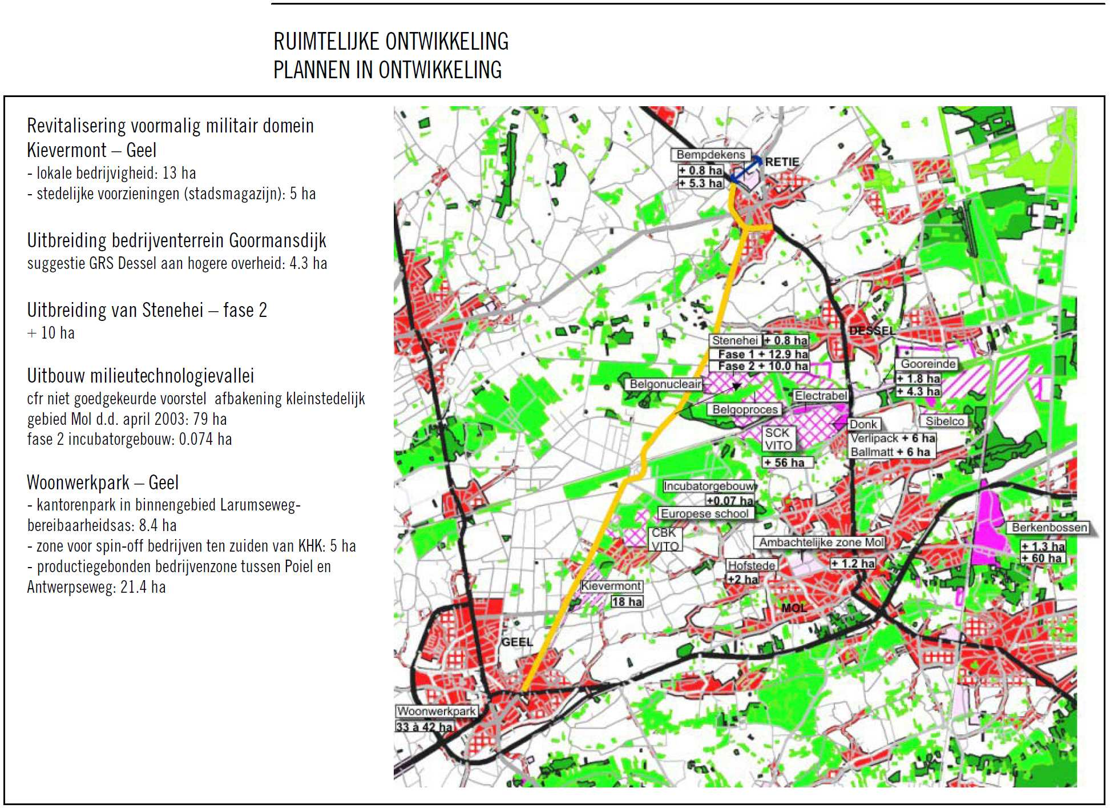Click the 'Ambachtelijke zone Mol' label
The width and height of the screenshot is (1110, 808).
click(x=820, y=543)
